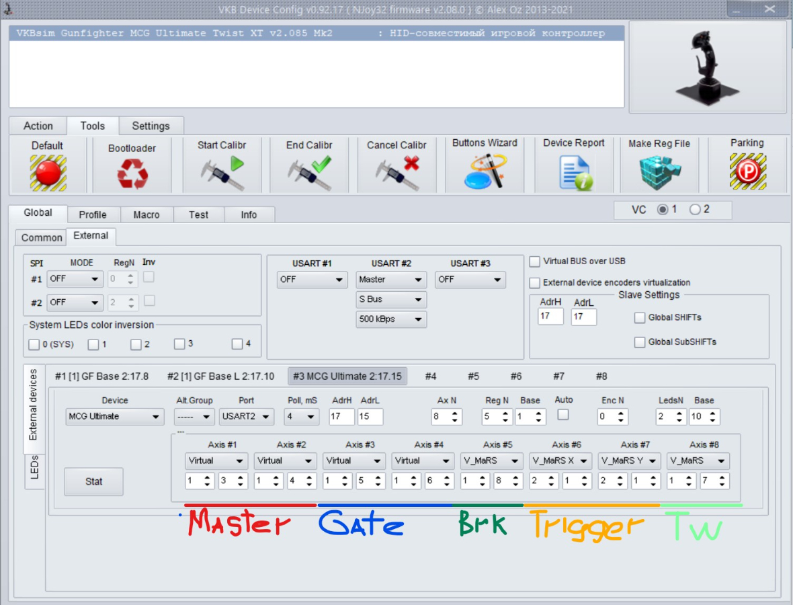Toggle LED color inversion checkbox 3
The image size is (793, 605).
[179, 344]
